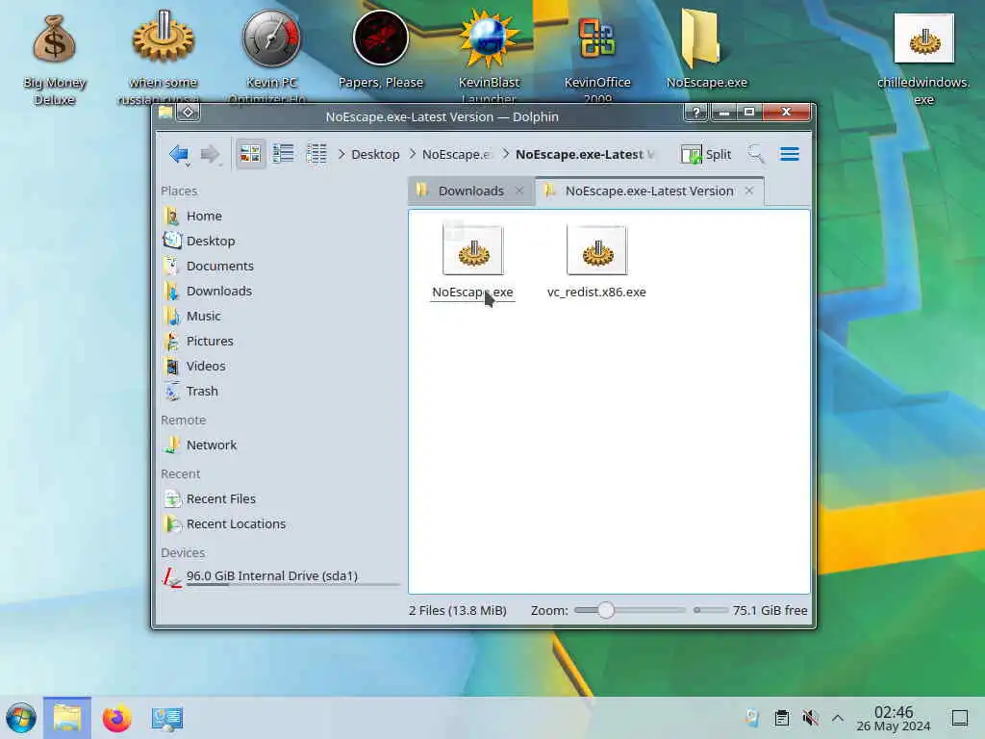
Task: Open the hamburger menu in Dolphin
Action: click(x=790, y=154)
